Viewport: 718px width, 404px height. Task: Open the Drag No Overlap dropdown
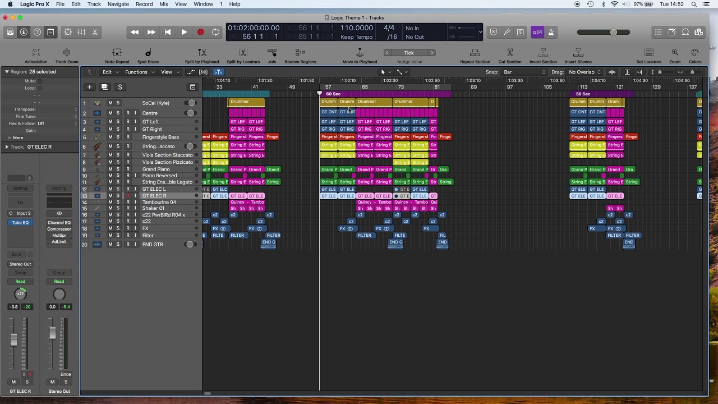point(583,72)
